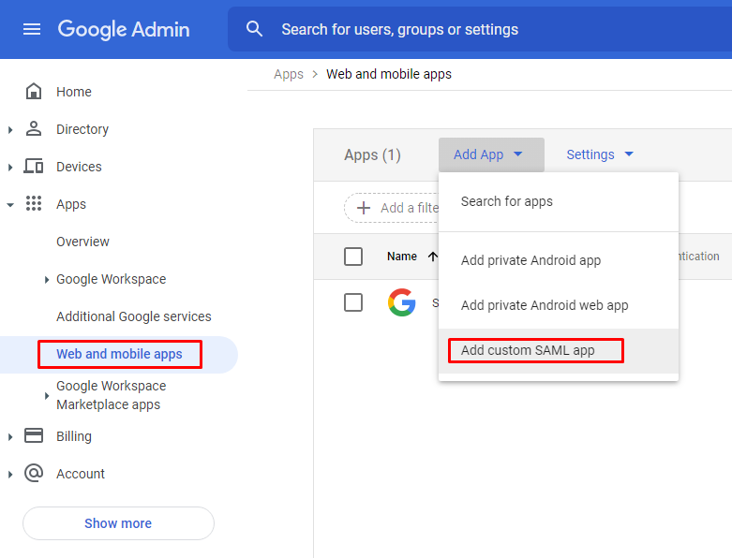The width and height of the screenshot is (732, 558).
Task: Click the Name column header
Action: coord(402,257)
